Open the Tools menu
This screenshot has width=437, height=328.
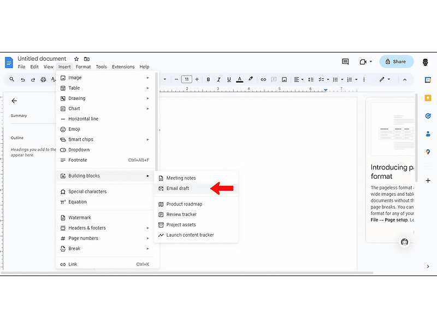101,67
